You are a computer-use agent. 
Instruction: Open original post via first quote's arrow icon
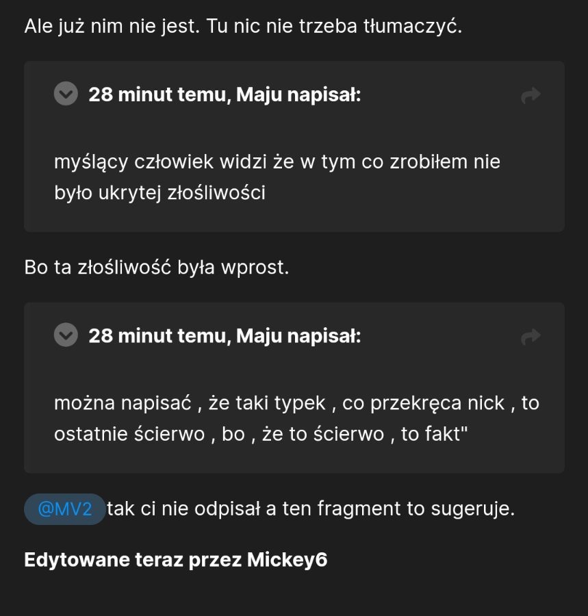coord(531,95)
